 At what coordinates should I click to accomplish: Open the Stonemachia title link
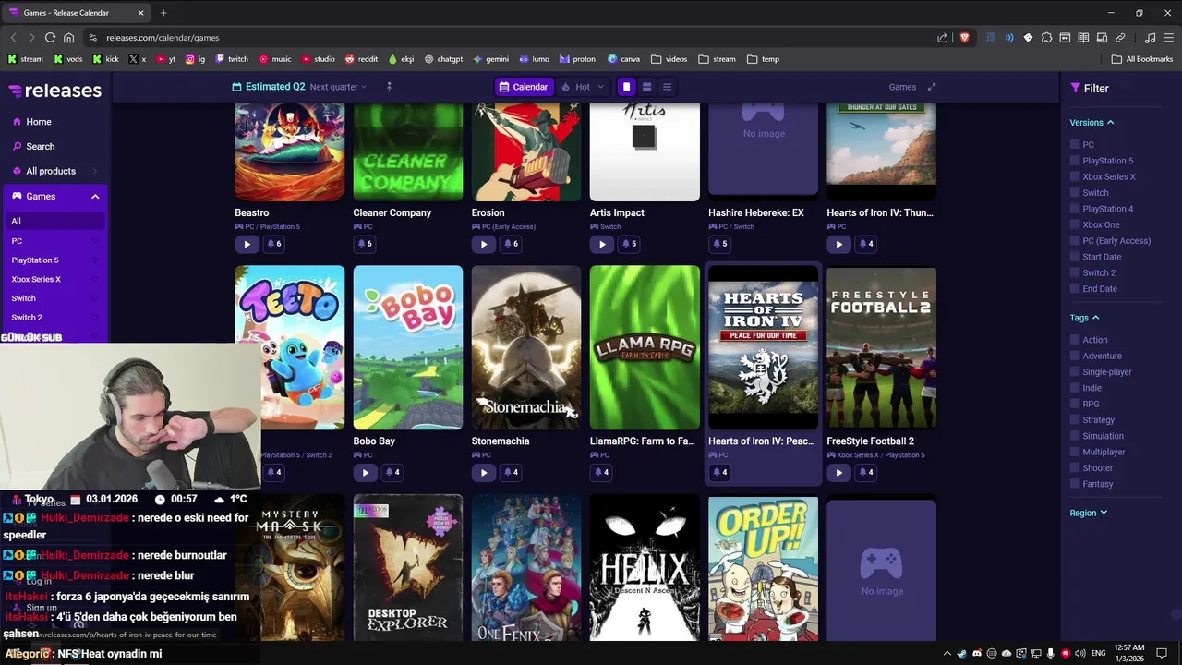(x=501, y=441)
